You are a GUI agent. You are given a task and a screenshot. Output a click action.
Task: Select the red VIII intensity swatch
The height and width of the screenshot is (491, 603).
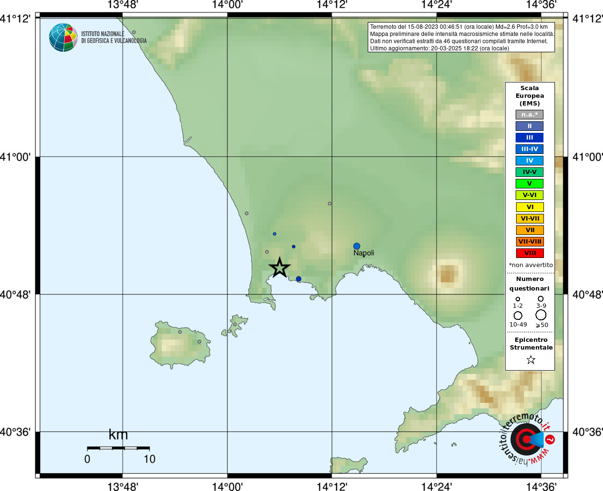tap(530, 253)
